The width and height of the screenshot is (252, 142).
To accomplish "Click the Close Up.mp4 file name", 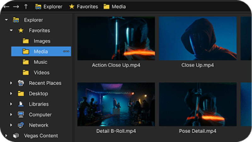I will 198,65.
